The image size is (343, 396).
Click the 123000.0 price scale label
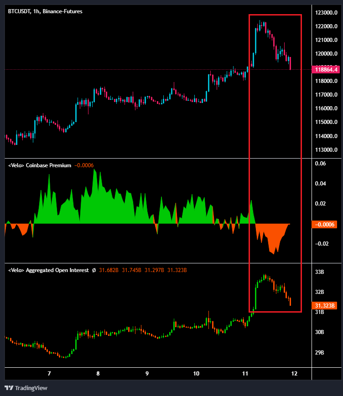(326, 13)
